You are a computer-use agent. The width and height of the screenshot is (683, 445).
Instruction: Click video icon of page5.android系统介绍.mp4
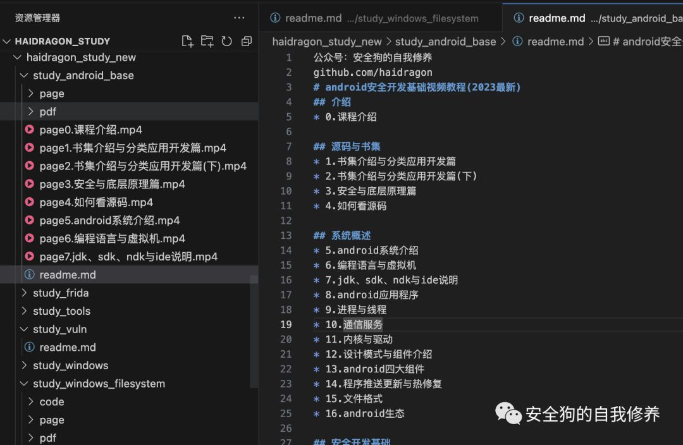coord(30,220)
